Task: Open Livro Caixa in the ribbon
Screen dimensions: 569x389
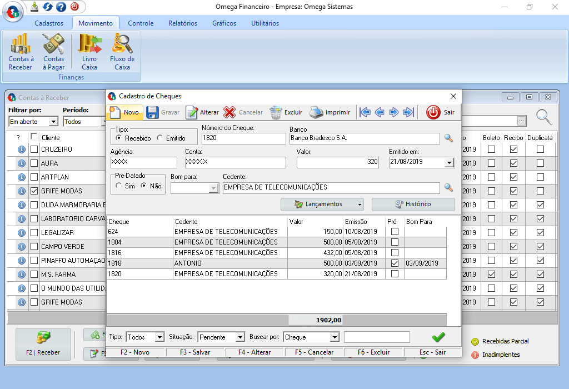Action: (x=89, y=52)
